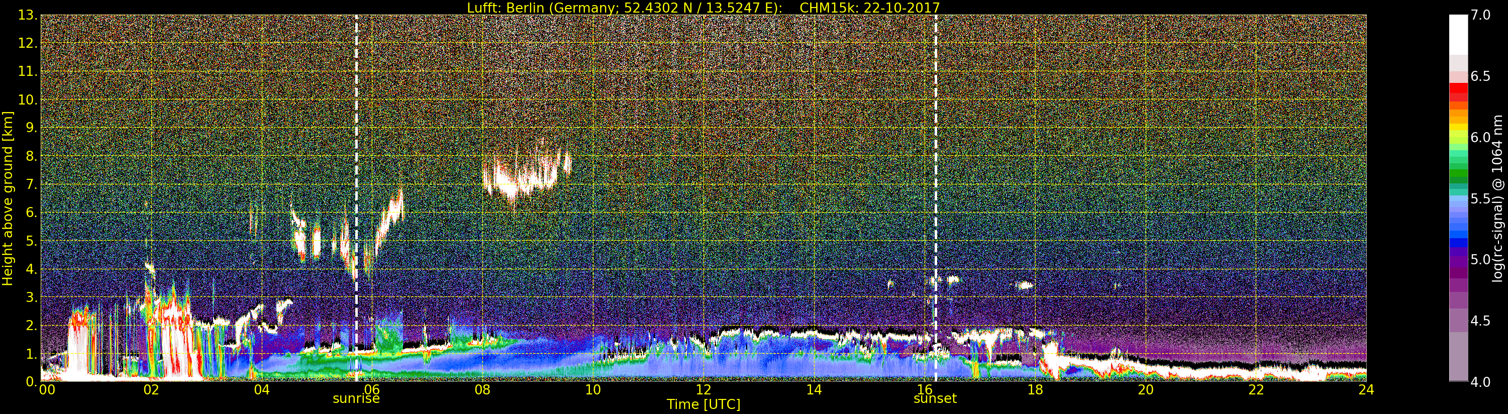Click the dashed white sunrise marker line
Image resolution: width=1508 pixels, height=414 pixels.
[356, 198]
